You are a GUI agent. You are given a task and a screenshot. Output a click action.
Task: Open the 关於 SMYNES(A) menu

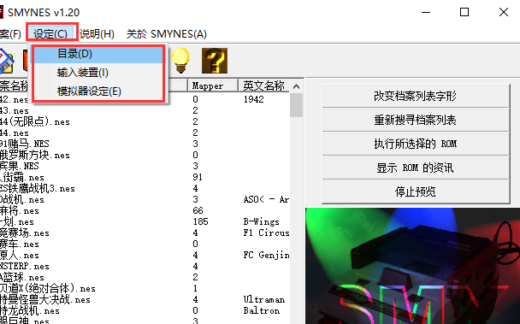pyautogui.click(x=167, y=34)
